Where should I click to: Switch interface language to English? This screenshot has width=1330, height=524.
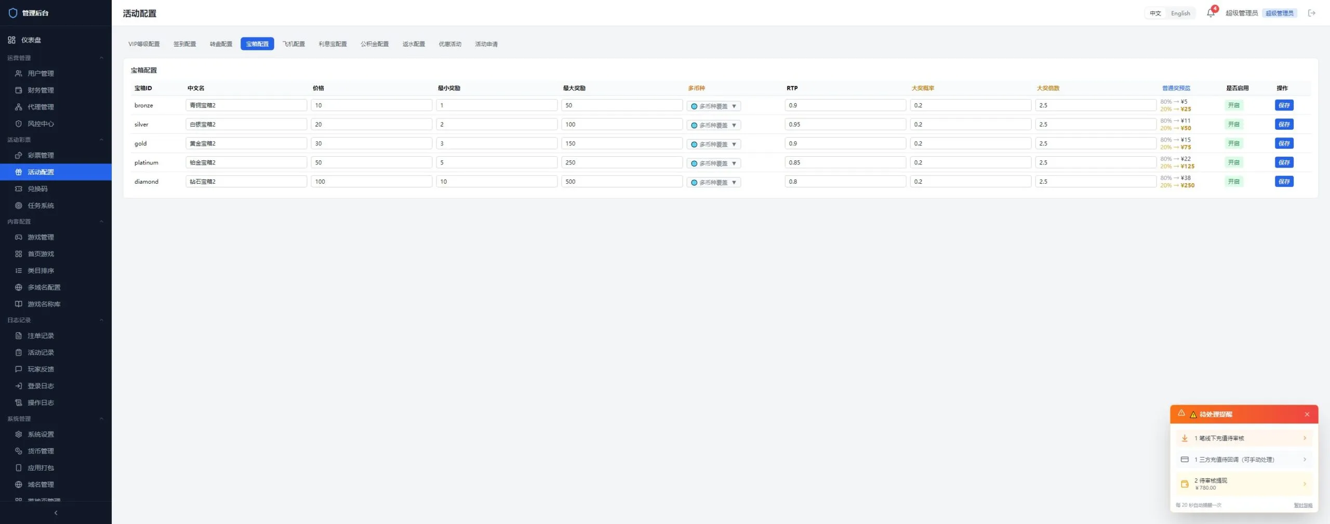pos(1180,13)
